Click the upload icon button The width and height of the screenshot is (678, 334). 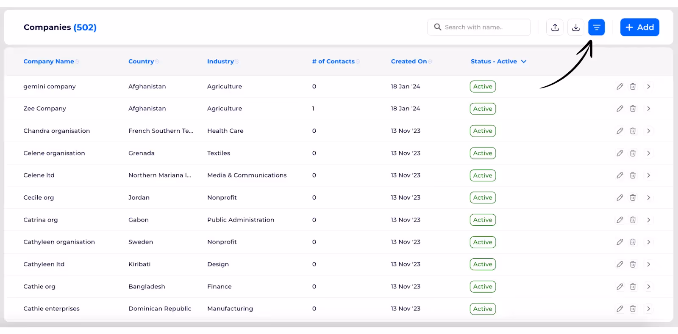click(555, 27)
